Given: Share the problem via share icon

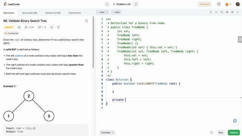Looking at the screenshot, I should [x=58, y=27].
